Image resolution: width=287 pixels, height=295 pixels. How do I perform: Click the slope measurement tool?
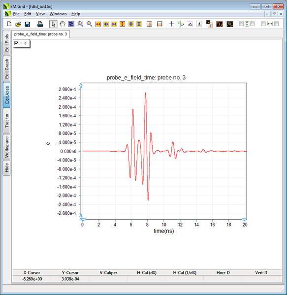[190, 24]
